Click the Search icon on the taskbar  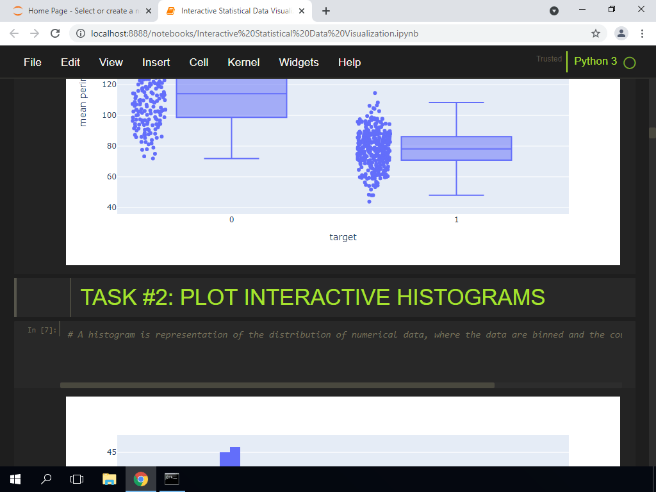click(45, 479)
